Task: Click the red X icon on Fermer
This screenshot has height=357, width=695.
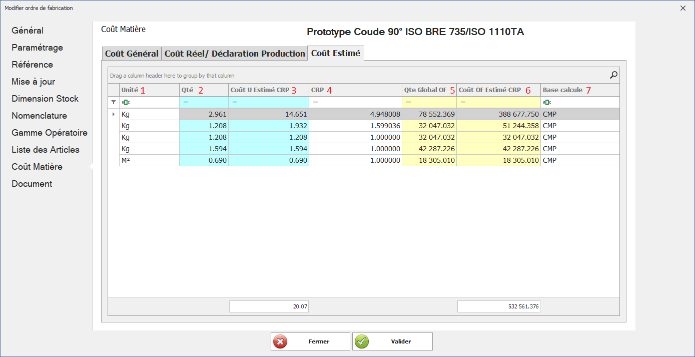Action: (x=281, y=341)
